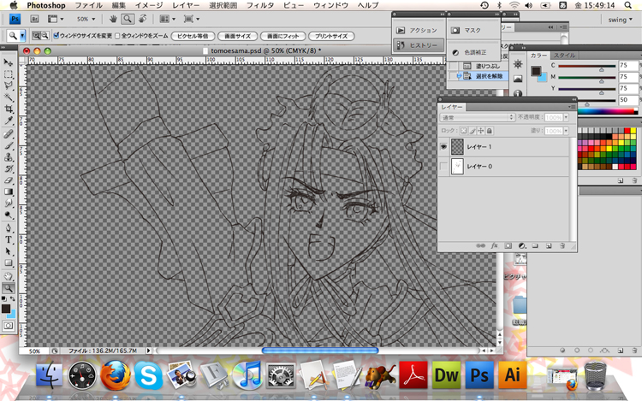Select the Rectangular Marquee tool

(9, 74)
